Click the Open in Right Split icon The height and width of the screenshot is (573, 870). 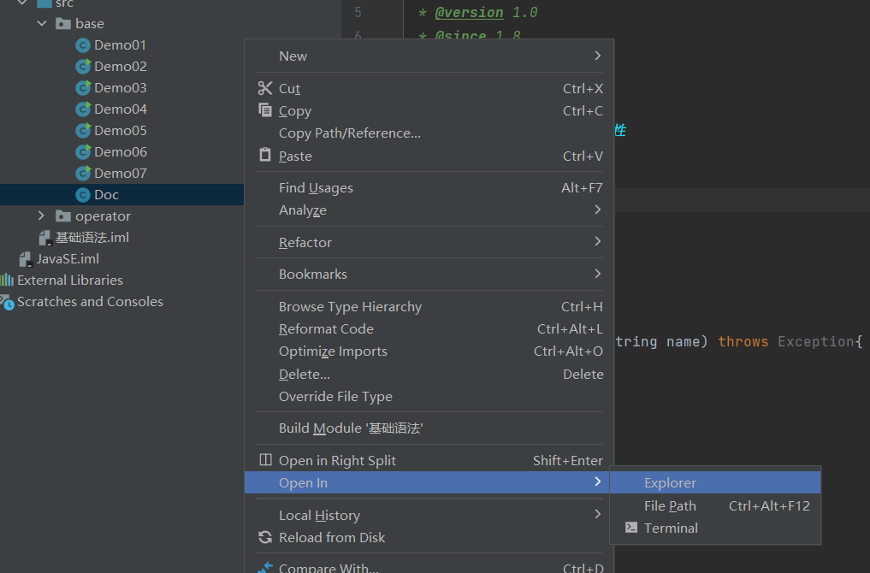(x=265, y=460)
